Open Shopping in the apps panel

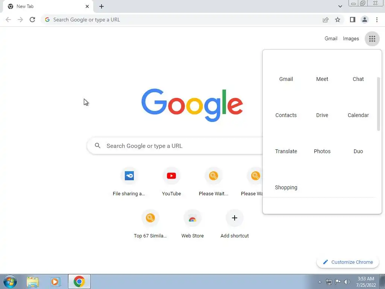point(286,187)
